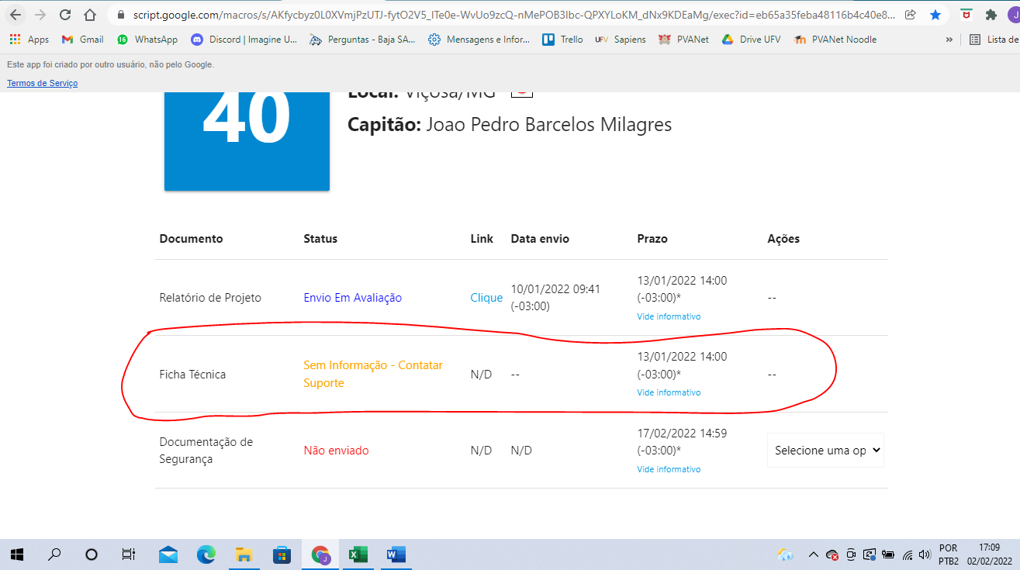Open the Trello bookmark
Screen dimensions: 1020x570
tap(562, 40)
